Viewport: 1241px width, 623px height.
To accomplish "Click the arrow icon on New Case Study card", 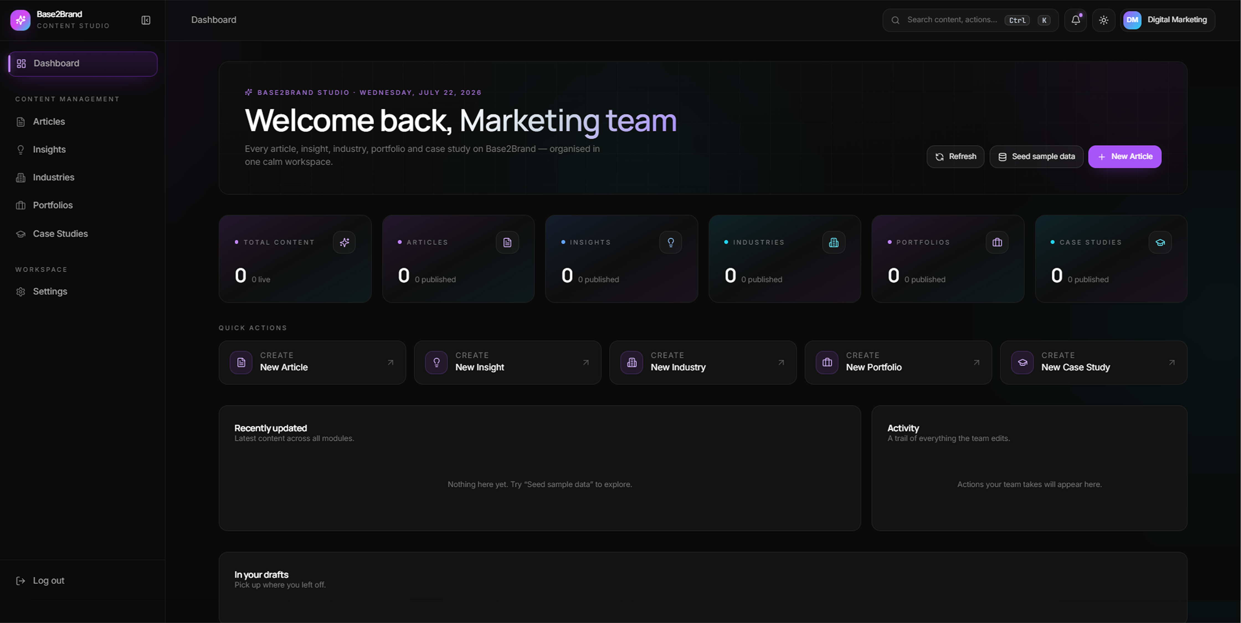I will [x=1172, y=362].
